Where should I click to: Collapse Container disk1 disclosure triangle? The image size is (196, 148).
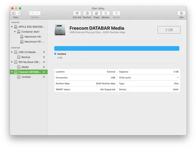pos(15,32)
